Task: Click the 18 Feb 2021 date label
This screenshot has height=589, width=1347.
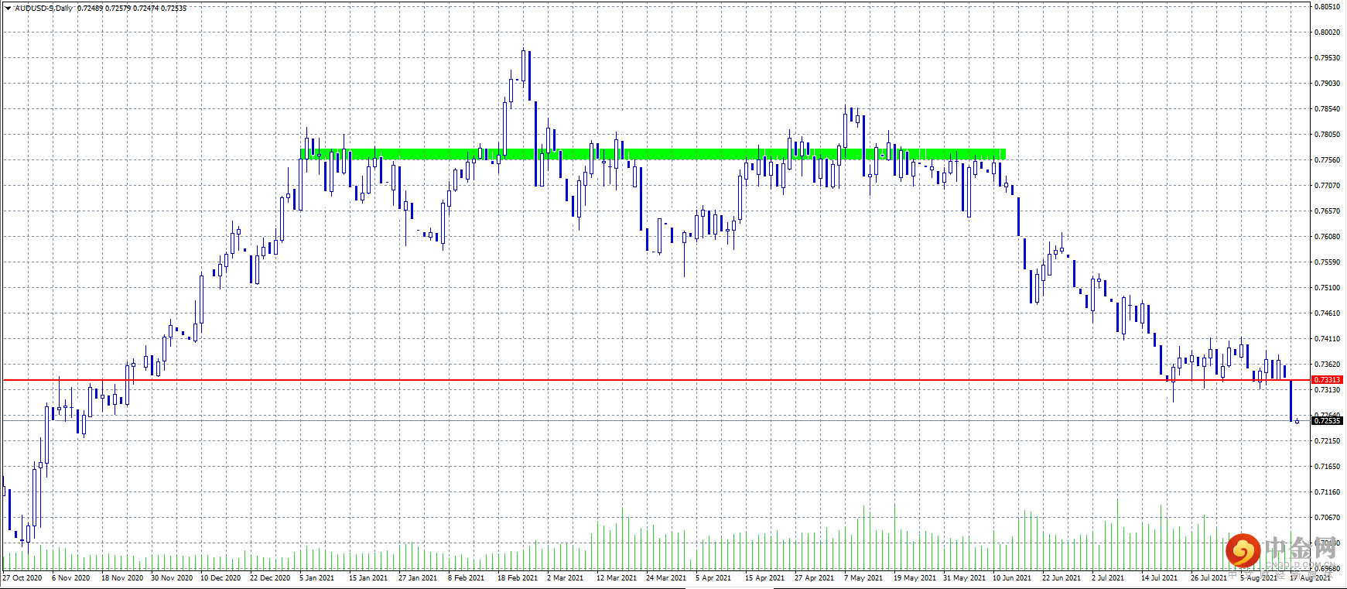Action: pyautogui.click(x=518, y=577)
